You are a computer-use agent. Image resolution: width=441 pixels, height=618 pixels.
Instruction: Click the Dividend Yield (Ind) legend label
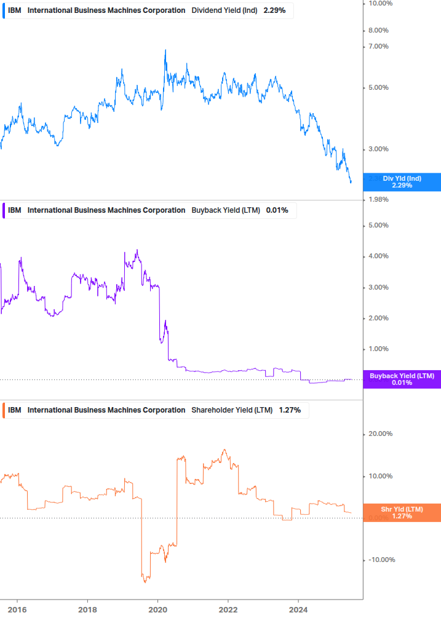(x=224, y=10)
